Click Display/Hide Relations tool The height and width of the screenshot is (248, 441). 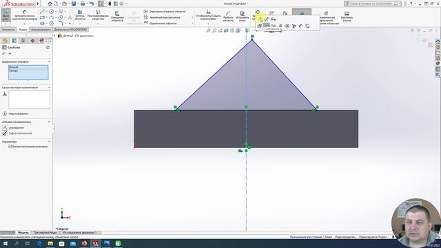(x=208, y=14)
